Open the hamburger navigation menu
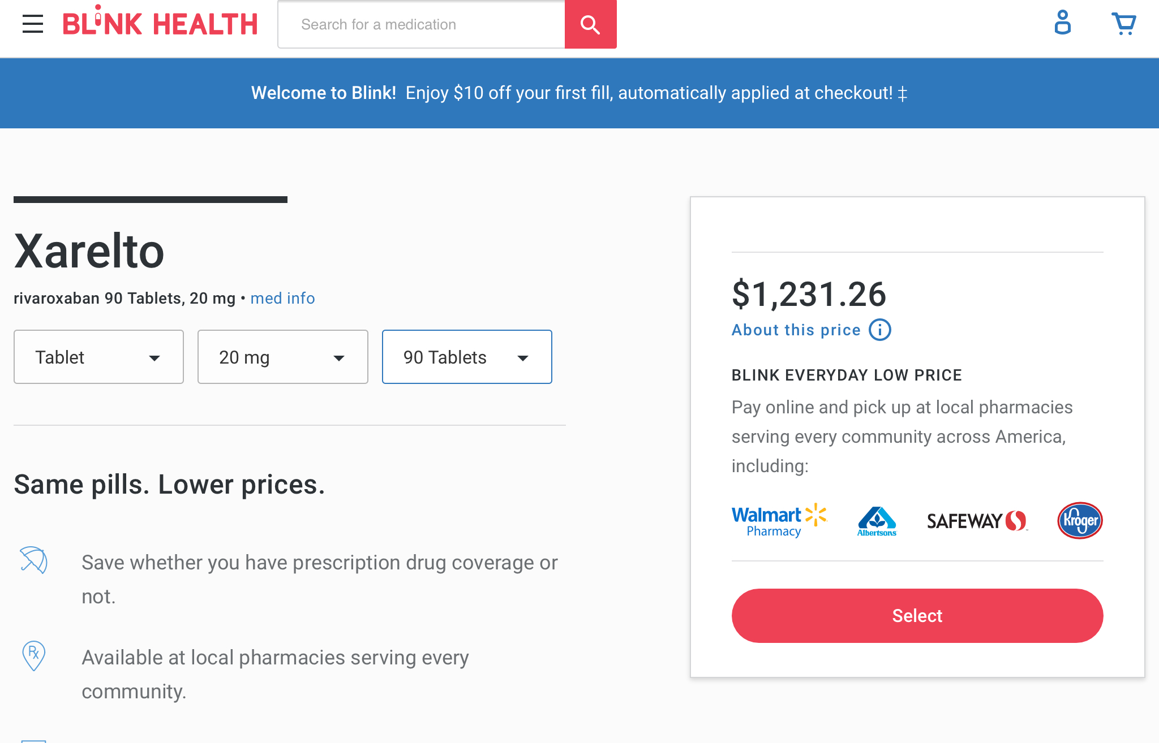This screenshot has width=1159, height=743. (33, 24)
